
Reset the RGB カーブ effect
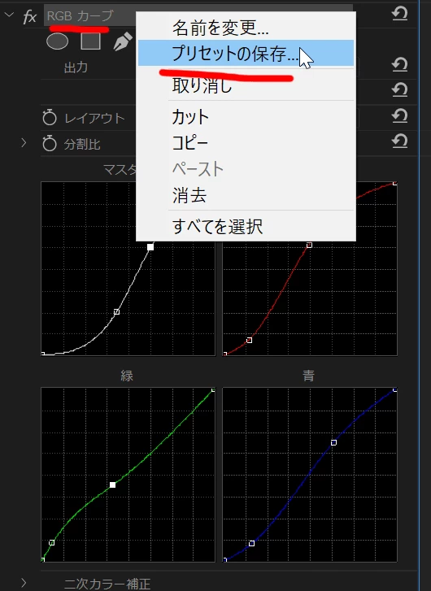point(400,14)
